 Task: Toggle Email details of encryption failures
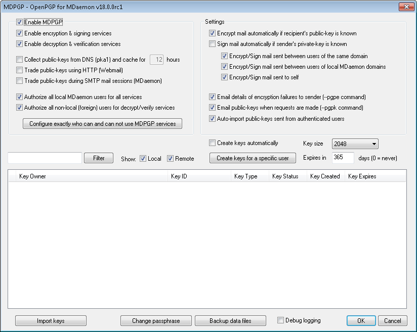click(212, 97)
